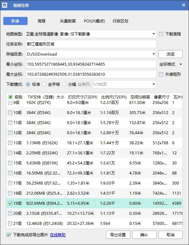Click the 空间分辨率 column header
The width and height of the screenshot is (189, 245).
point(140,97)
